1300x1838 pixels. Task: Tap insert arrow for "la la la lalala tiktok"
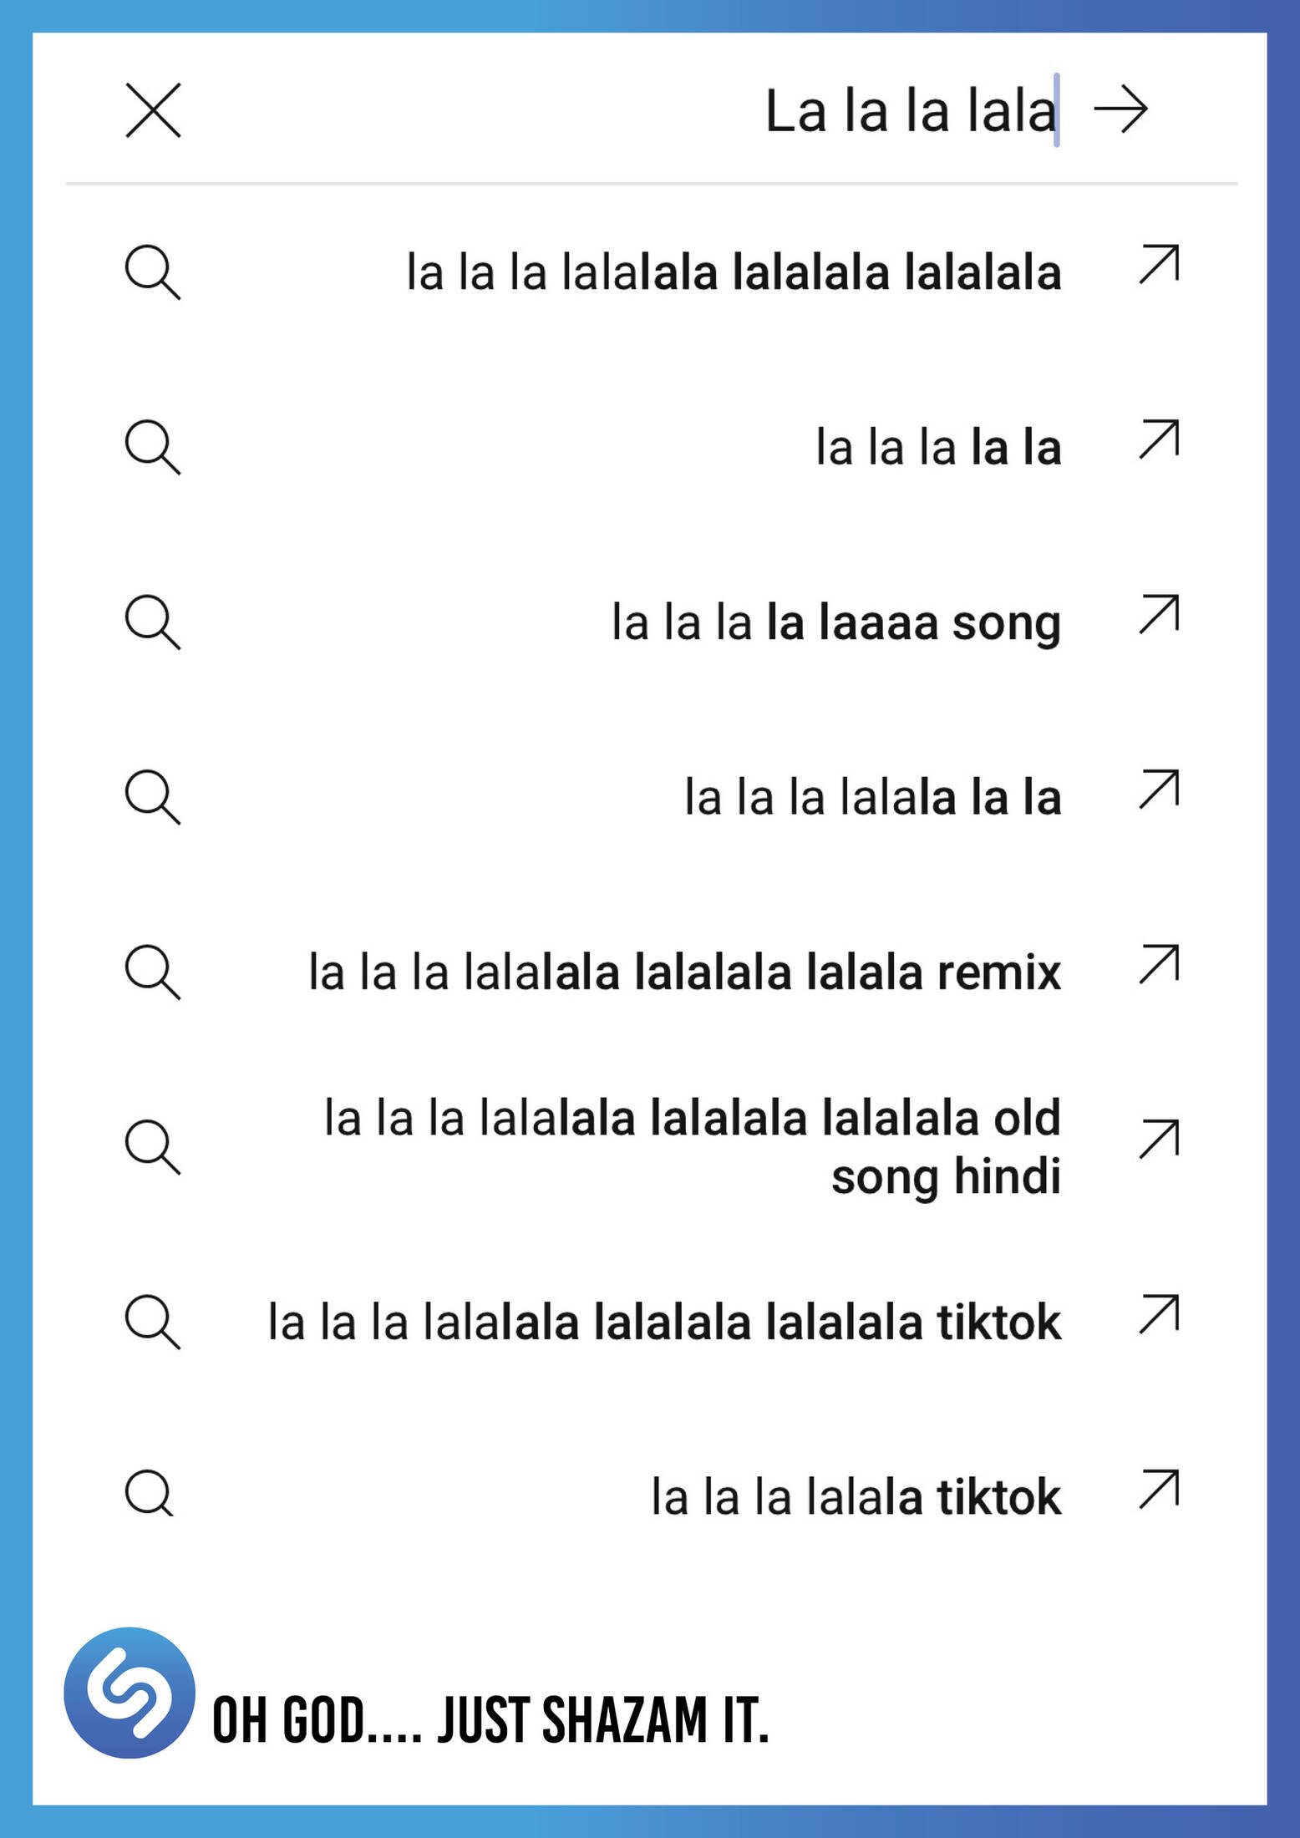[x=1159, y=1490]
